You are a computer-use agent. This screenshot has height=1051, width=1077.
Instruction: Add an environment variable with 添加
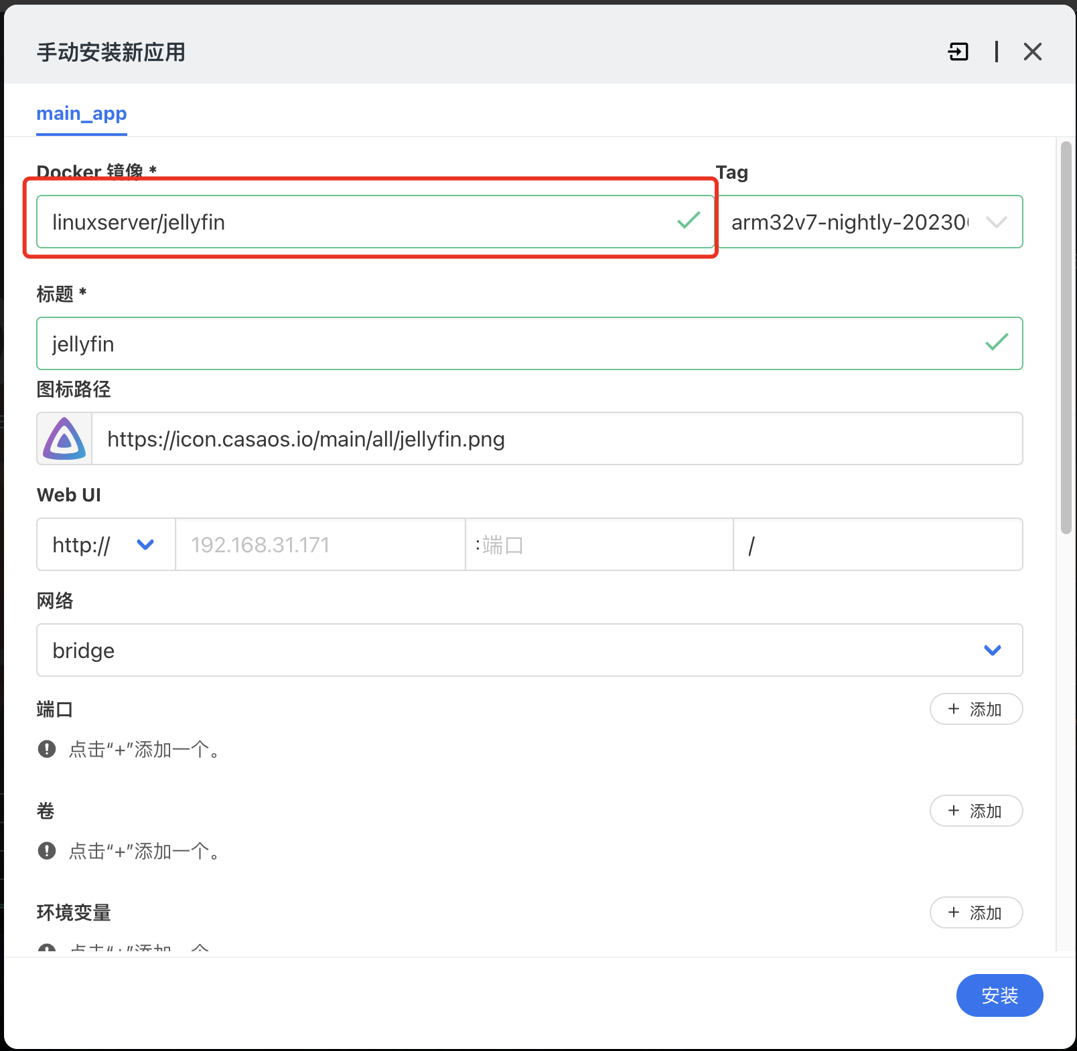[975, 912]
